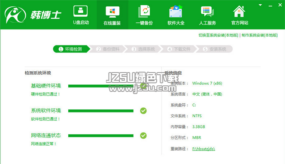Click the 软件检测已通过！ status text
Image resolution: width=285 pixels, height=164 pixels.
(45, 119)
